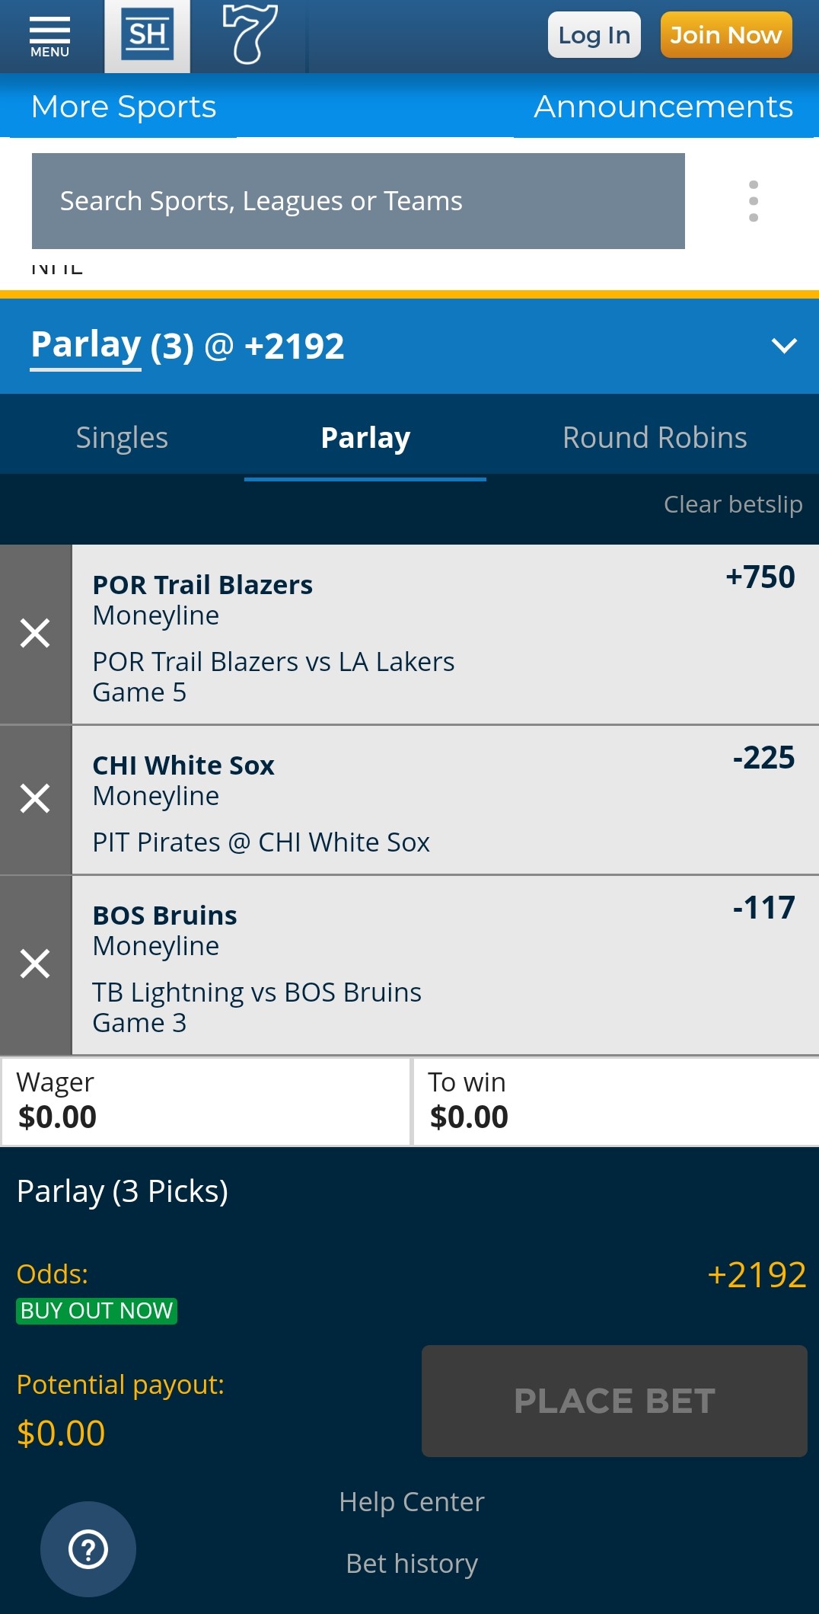Switch to the Round Robins tab
819x1614 pixels.
[x=655, y=438]
